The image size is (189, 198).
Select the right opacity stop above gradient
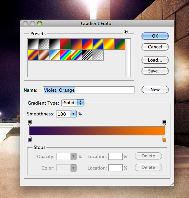pos(164,123)
